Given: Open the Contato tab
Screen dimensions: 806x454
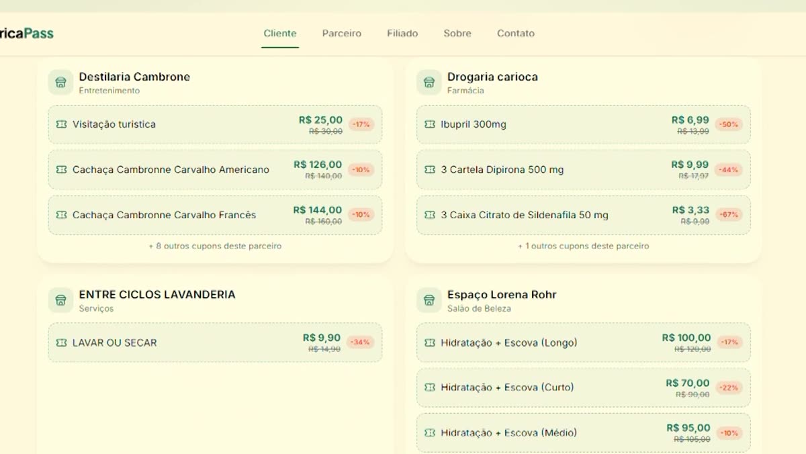Looking at the screenshot, I should pos(516,34).
